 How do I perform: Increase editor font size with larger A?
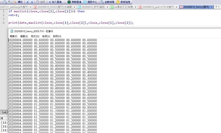[x=28, y=2]
